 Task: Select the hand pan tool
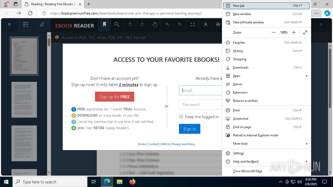(155, 24)
